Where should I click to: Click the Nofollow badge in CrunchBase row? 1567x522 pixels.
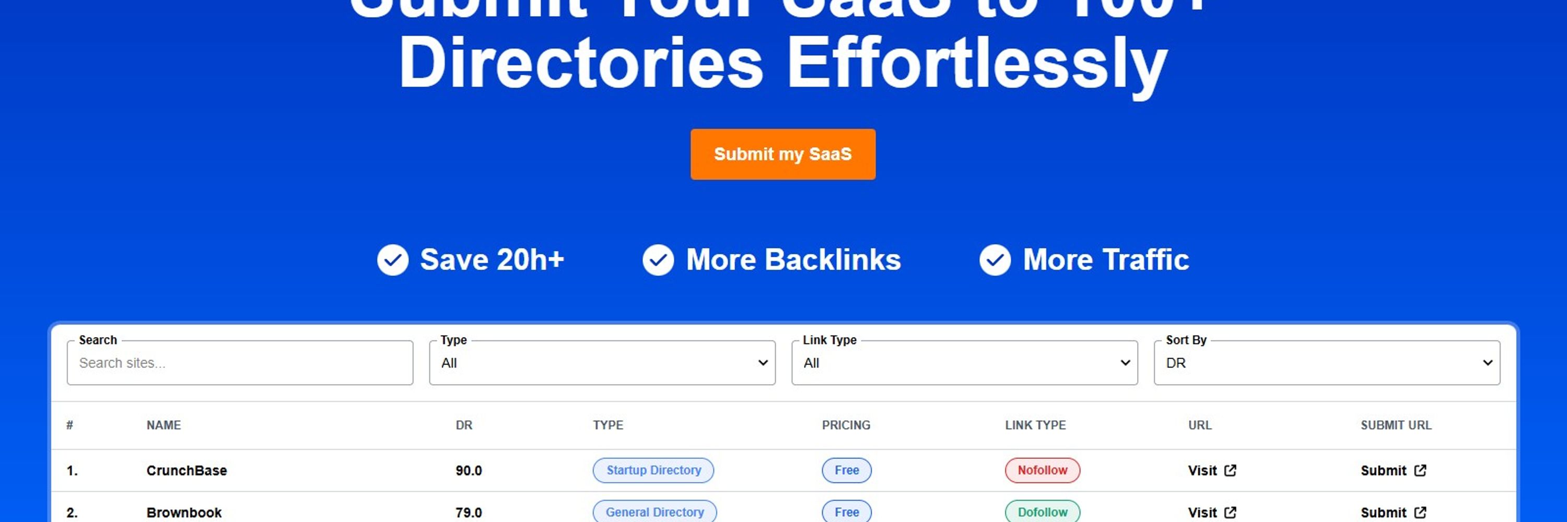[x=1042, y=470]
